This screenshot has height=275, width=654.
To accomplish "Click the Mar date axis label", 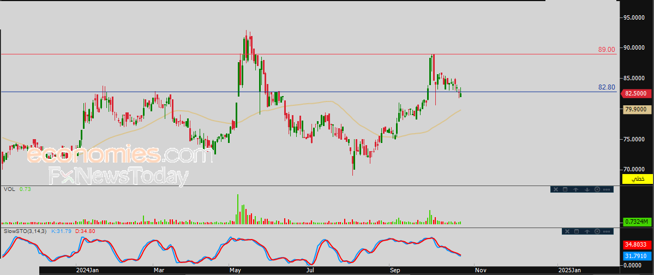I will click(x=159, y=271).
